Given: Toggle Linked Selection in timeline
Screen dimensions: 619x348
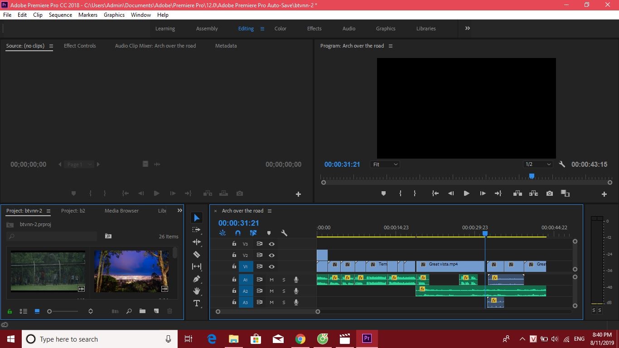Looking at the screenshot, I should click(253, 233).
